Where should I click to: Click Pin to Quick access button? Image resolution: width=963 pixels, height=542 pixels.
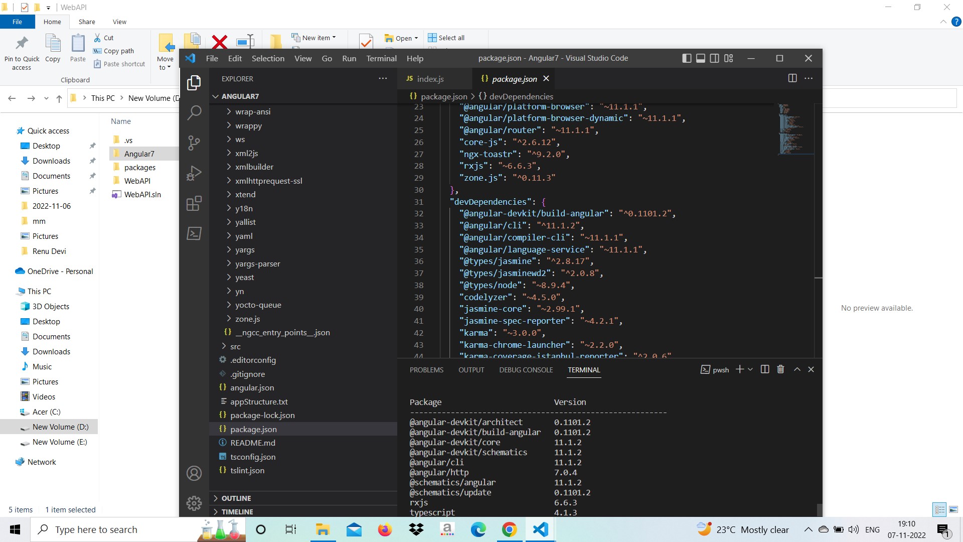[22, 53]
